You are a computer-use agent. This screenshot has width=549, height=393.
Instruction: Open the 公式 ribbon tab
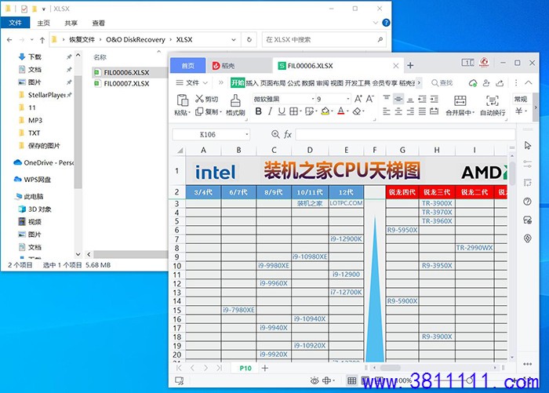tap(294, 83)
